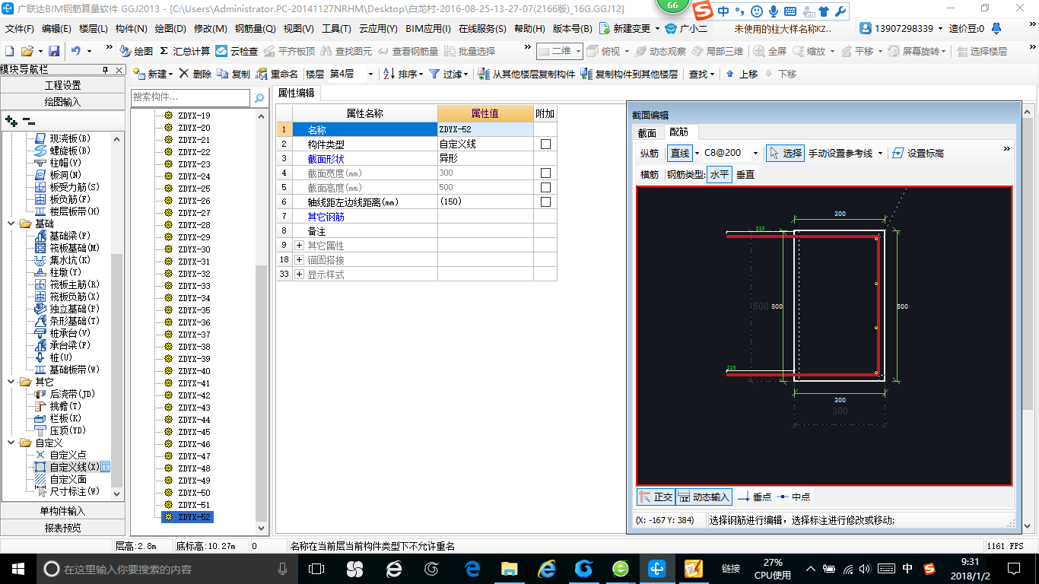
Task: Select the 选择 pointer tool in section editor
Action: (x=785, y=153)
